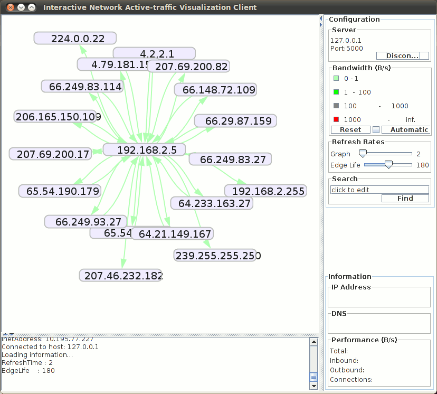The image size is (437, 394).
Task: Click the up arrow on the log pane divider
Action: click(5, 334)
